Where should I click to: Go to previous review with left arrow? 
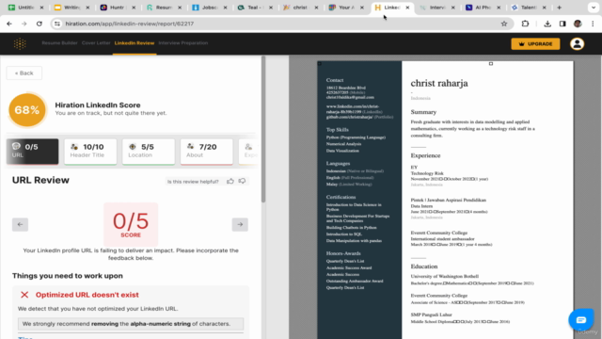[x=20, y=224]
